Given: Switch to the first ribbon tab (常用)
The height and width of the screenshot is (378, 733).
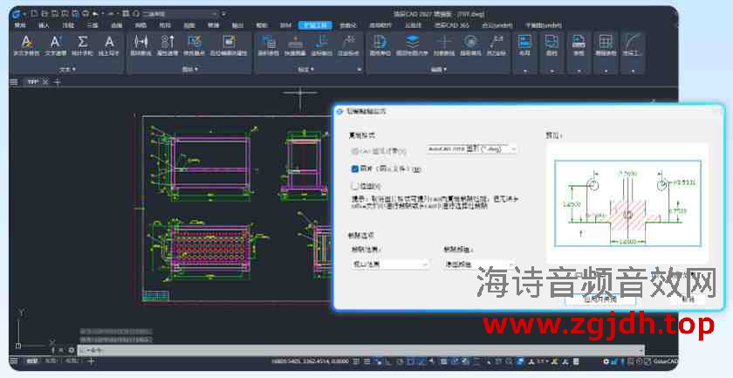Looking at the screenshot, I should tap(19, 25).
